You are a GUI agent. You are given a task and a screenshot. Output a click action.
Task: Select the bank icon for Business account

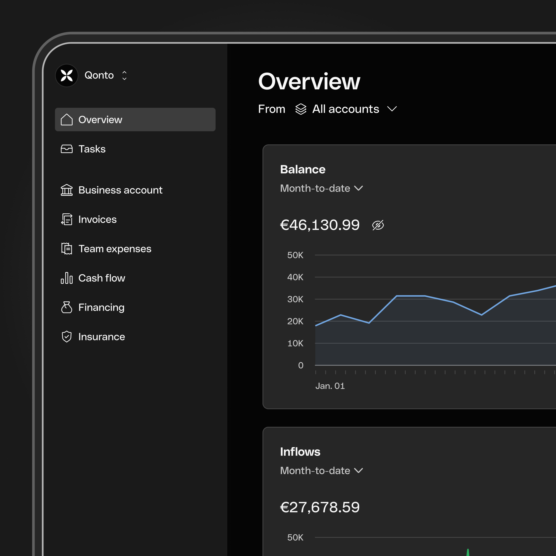pyautogui.click(x=66, y=190)
